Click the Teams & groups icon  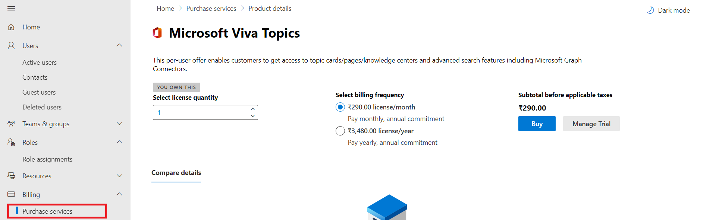11,124
